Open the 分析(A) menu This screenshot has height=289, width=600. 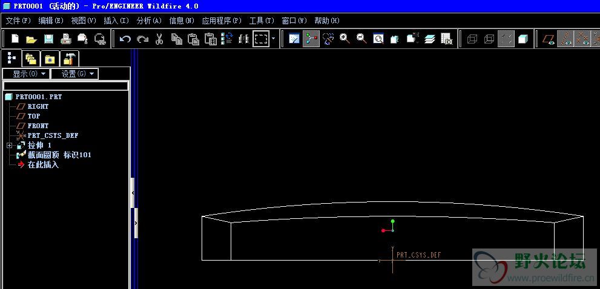[149, 21]
